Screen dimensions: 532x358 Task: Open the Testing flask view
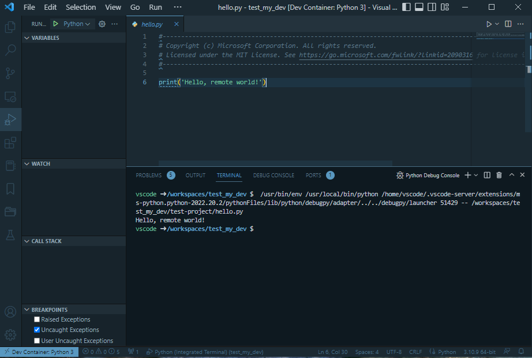[x=10, y=235]
